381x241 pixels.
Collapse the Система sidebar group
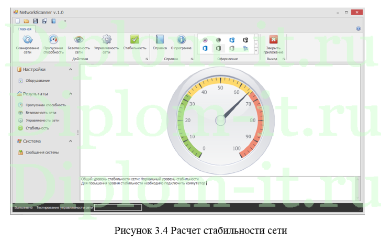[x=71, y=141]
